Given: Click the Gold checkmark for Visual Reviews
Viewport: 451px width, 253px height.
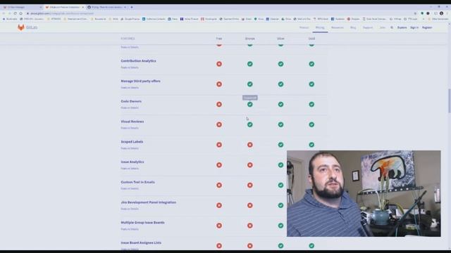Looking at the screenshot, I should pyautogui.click(x=311, y=124).
